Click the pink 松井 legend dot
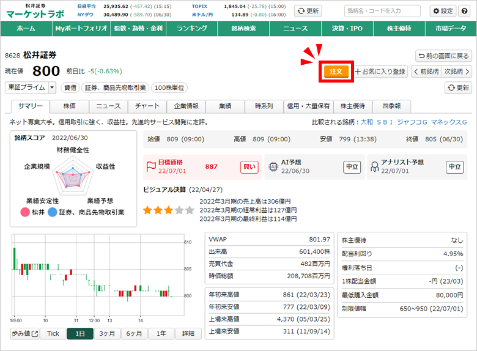Viewport: 477px width, 351px height. pos(25,212)
